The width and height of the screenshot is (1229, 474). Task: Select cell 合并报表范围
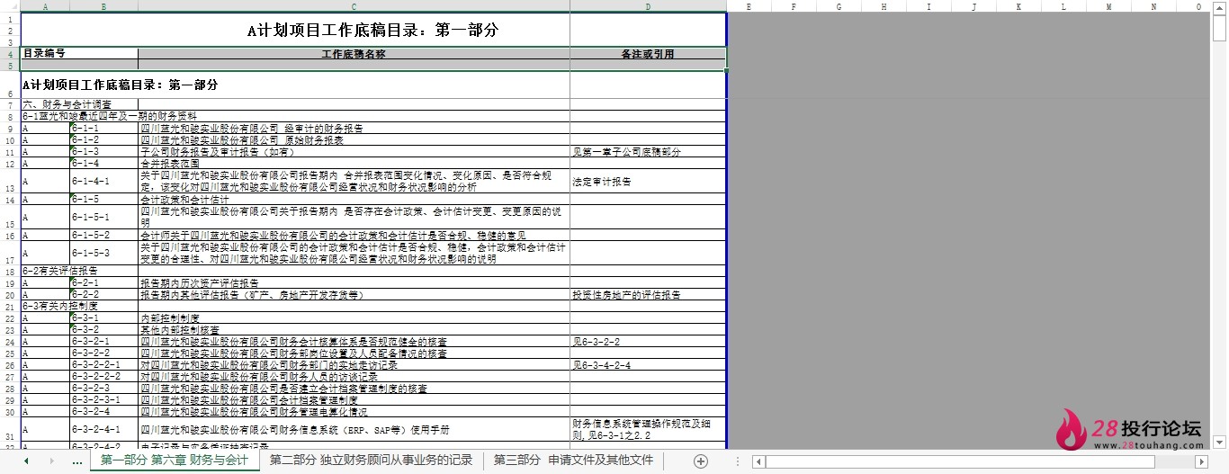click(x=354, y=164)
